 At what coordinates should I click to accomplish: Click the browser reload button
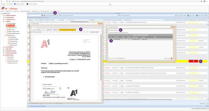(x=7, y=1)
